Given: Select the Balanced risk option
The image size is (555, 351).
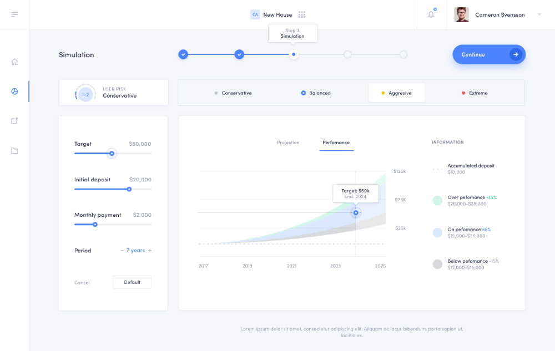Looking at the screenshot, I should 316,93.
